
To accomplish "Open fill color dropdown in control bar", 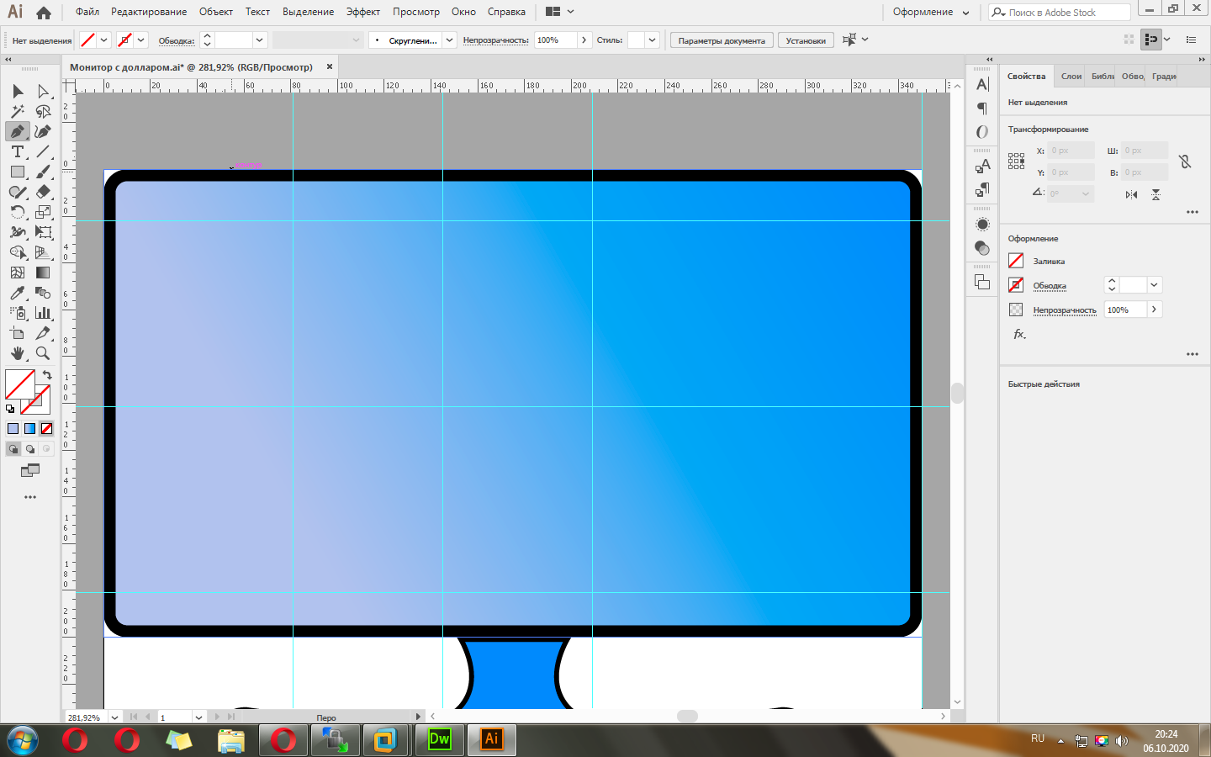I will pyautogui.click(x=104, y=40).
